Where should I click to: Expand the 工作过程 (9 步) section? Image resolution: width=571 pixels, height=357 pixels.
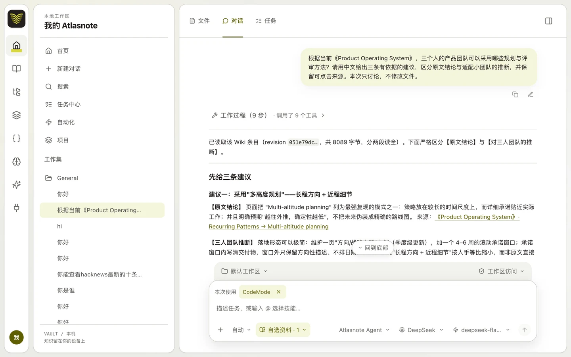tap(268, 115)
